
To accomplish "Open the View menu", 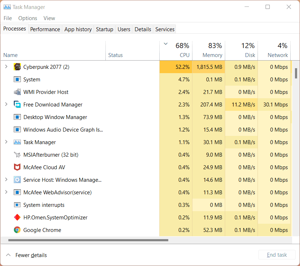I will click(x=49, y=18).
